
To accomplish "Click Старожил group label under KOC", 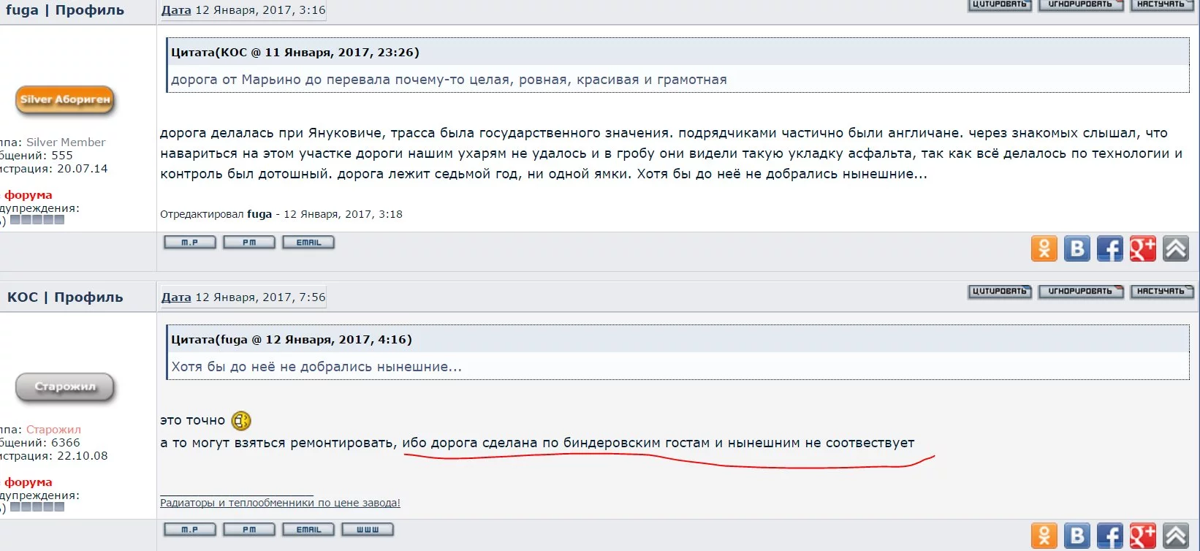I will (53, 430).
